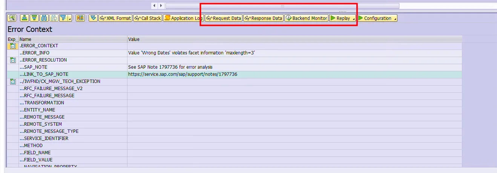Screen dimensions: 497x173
Task: Select the ...TRANSFORMATION row
Action: tap(235, 103)
